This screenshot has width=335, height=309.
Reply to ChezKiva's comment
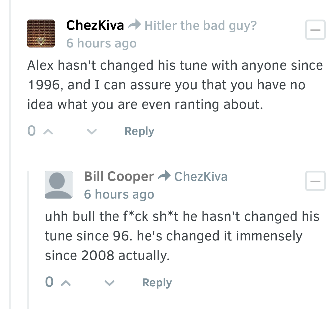pos(139,132)
